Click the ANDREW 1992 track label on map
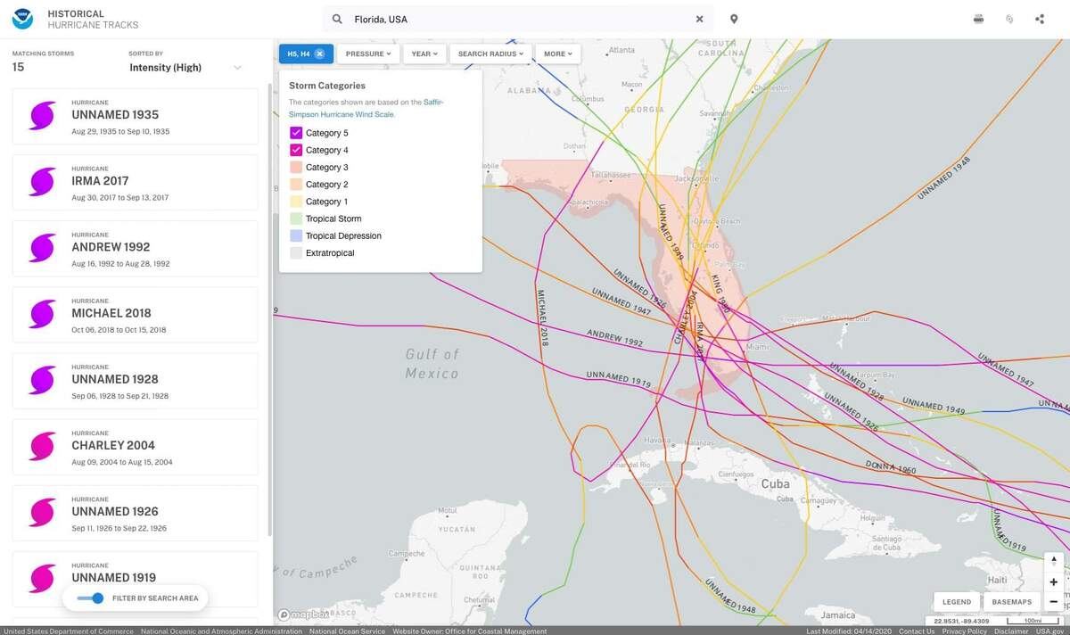Viewport: 1070px width, 635px height. click(x=614, y=338)
